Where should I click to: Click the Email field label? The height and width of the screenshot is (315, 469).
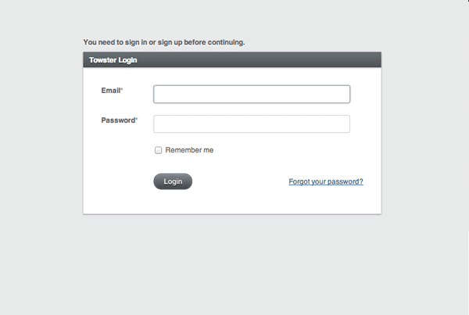coord(111,91)
